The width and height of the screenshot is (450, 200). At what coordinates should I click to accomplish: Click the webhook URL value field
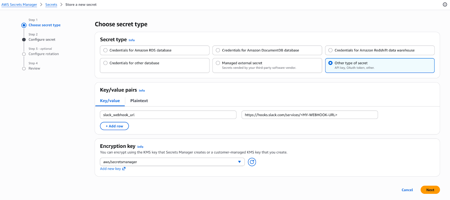(x=310, y=115)
